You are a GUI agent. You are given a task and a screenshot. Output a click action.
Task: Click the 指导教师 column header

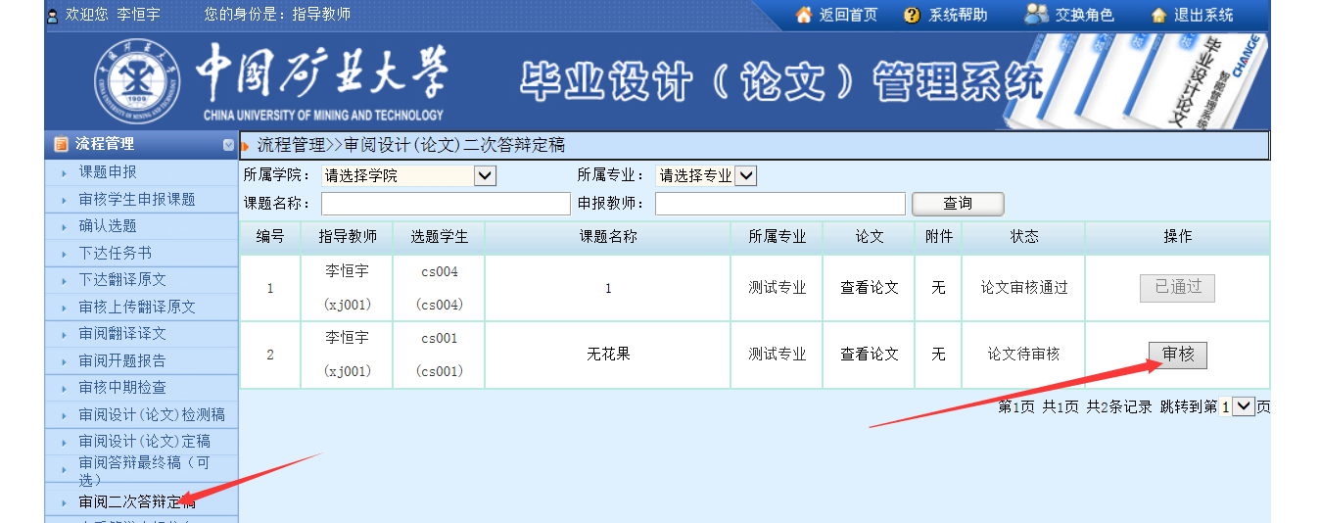(x=347, y=237)
